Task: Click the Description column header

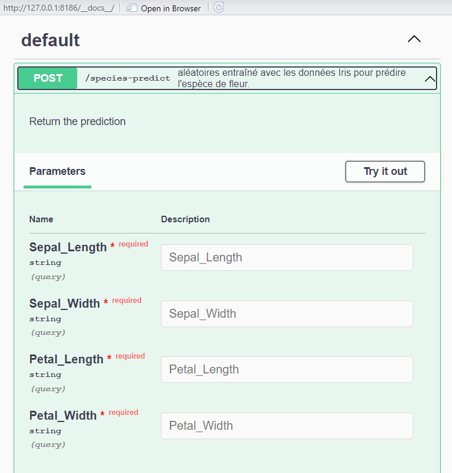Action: [185, 219]
